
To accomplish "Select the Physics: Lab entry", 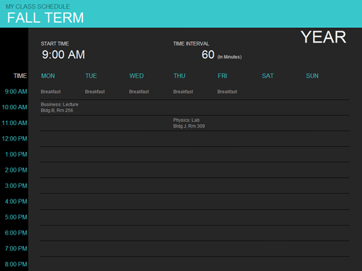I will point(189,123).
